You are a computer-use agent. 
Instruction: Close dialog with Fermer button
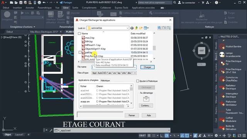pos(132,115)
